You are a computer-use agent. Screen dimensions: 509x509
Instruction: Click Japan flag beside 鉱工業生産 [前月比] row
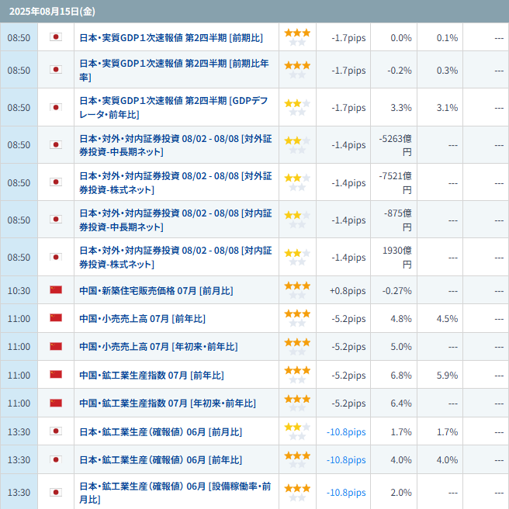pos(55,431)
